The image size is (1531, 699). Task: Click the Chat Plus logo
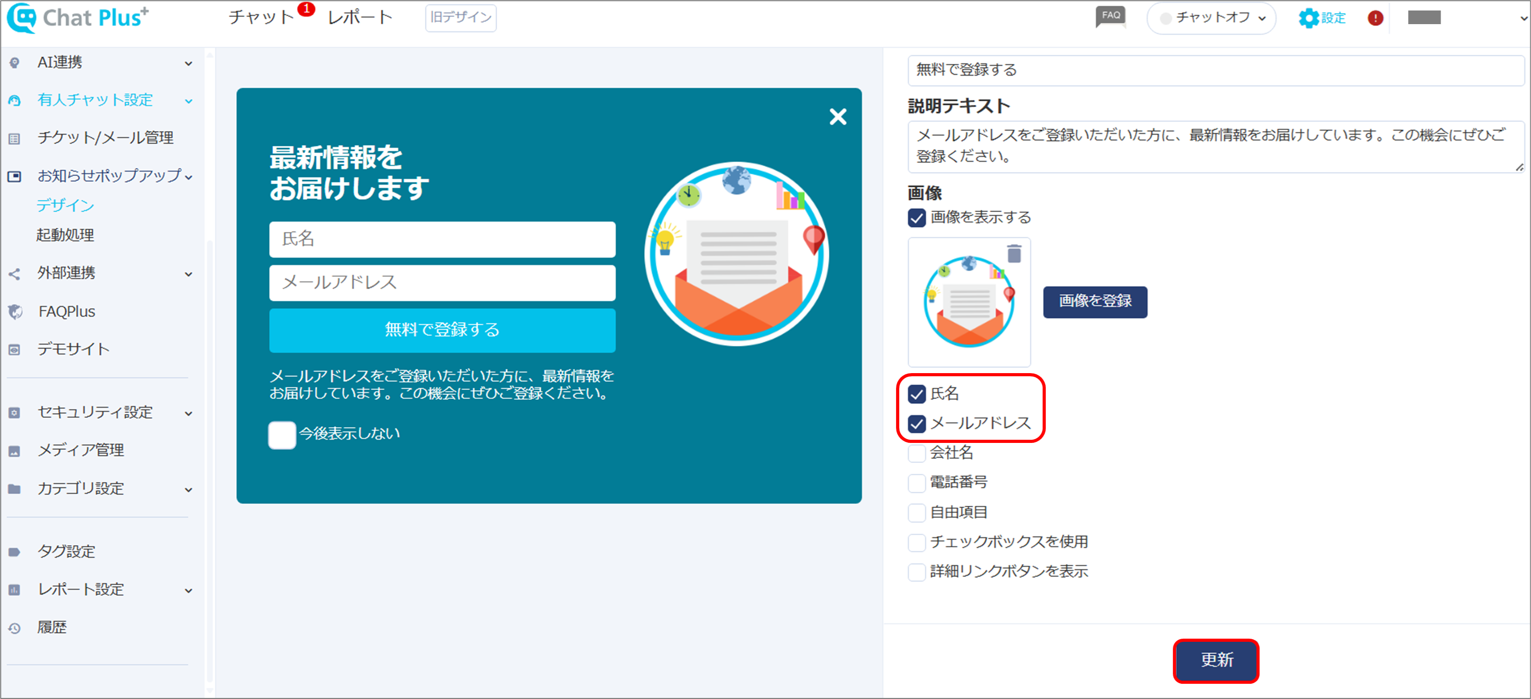(x=78, y=18)
